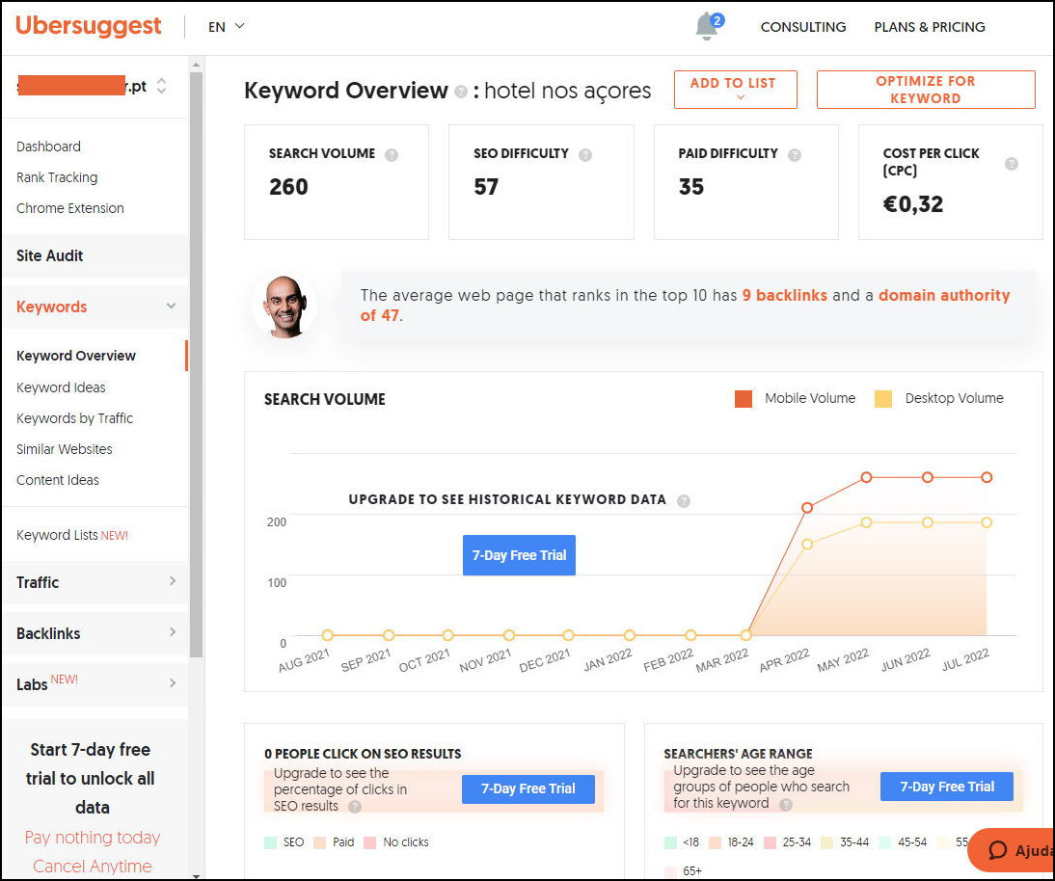Click the search volume value 260
Screen dimensions: 1055x881
click(x=288, y=187)
